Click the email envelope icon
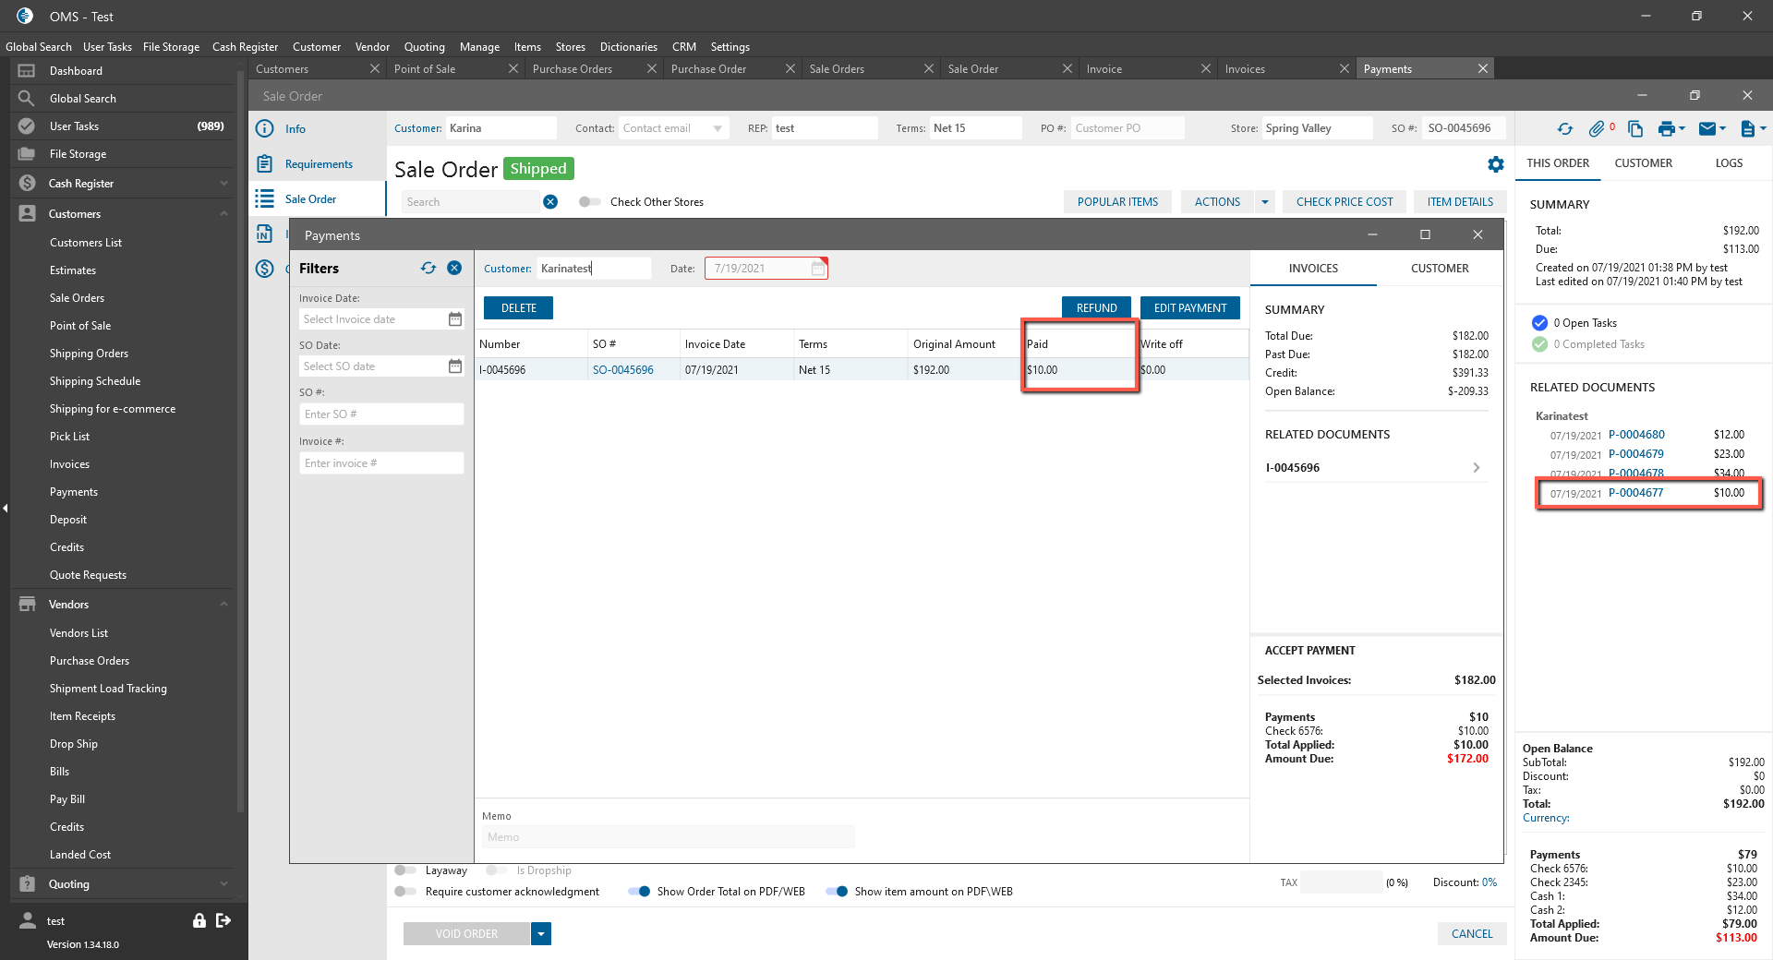 pyautogui.click(x=1707, y=129)
